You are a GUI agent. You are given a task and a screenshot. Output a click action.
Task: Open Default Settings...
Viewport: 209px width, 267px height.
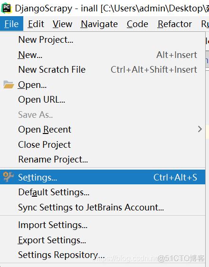coord(103,192)
